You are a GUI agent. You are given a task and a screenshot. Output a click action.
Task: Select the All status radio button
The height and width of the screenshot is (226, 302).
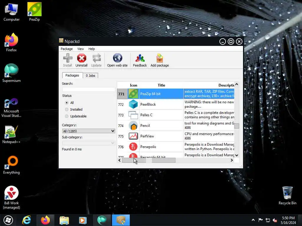(x=67, y=103)
